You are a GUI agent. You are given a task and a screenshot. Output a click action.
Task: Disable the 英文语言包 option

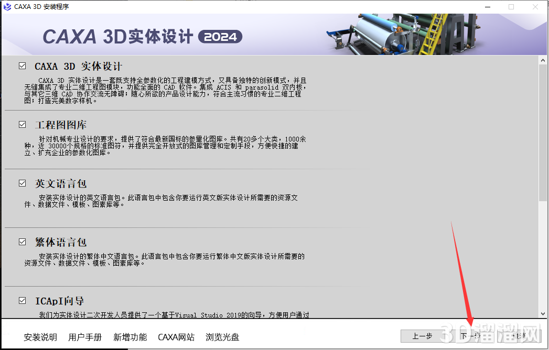21,183
